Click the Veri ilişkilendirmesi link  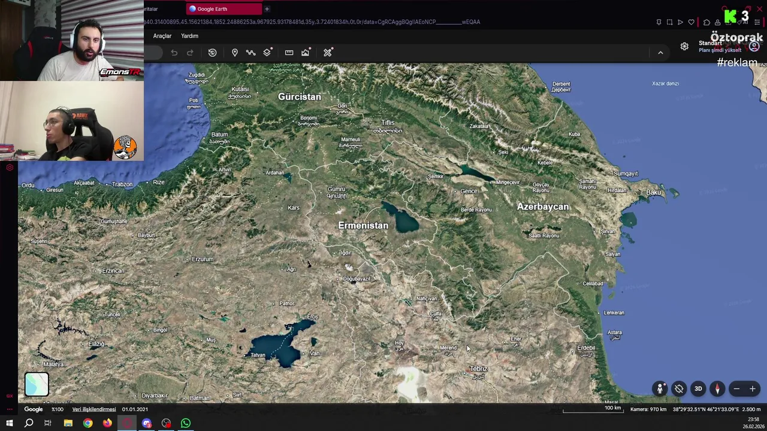[x=94, y=409]
